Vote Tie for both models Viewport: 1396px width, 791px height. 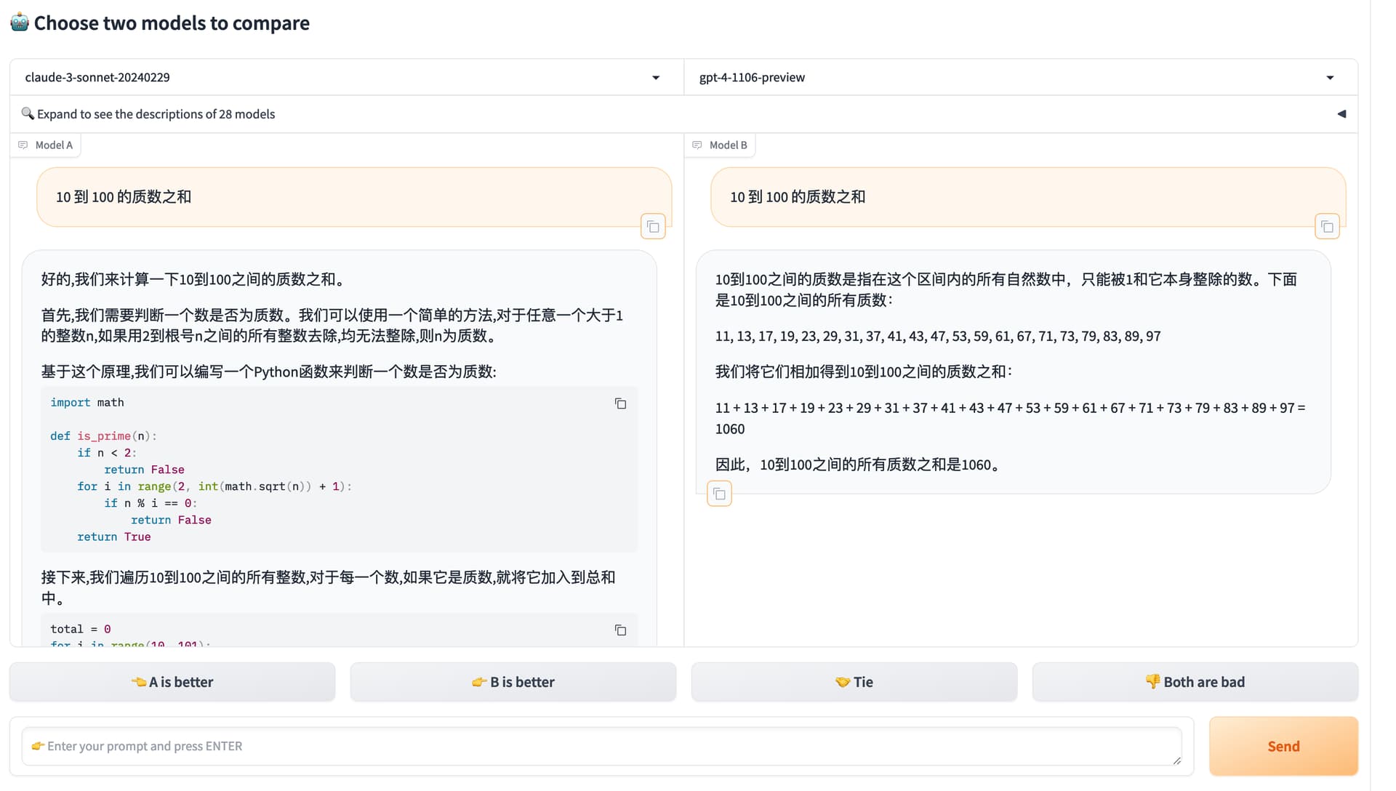pos(854,682)
